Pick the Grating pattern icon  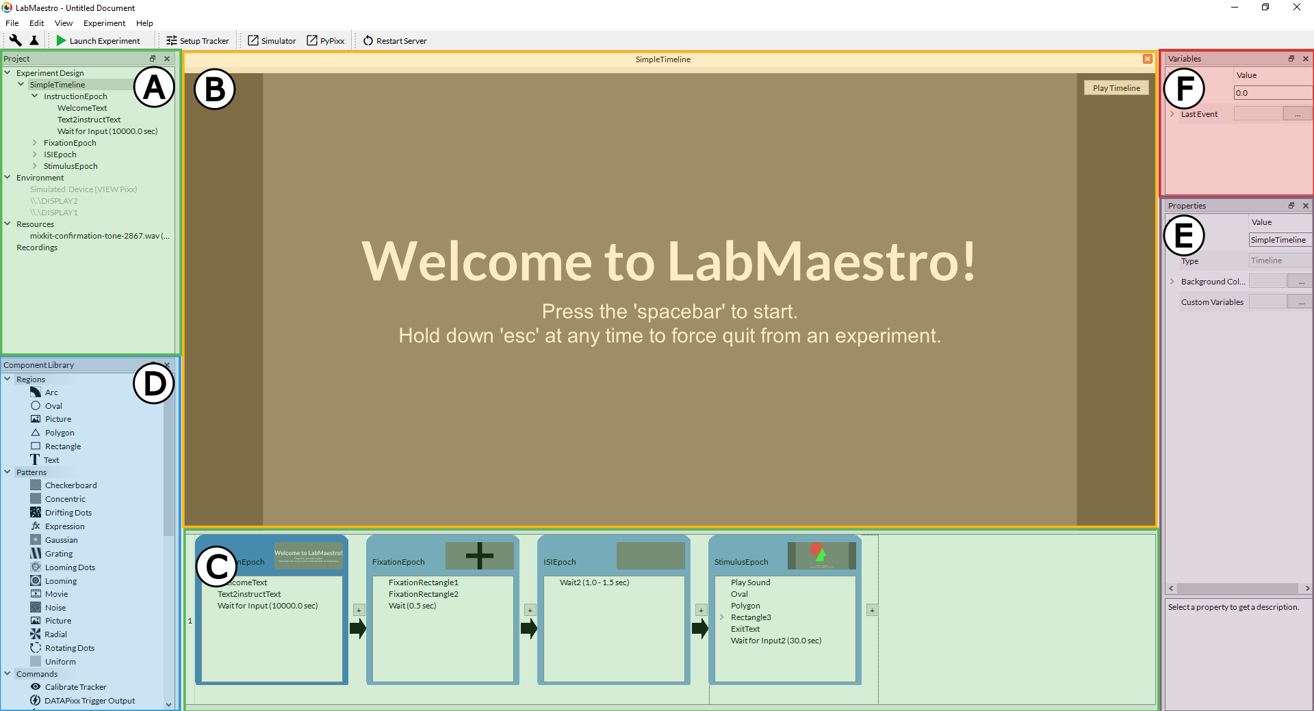point(36,554)
